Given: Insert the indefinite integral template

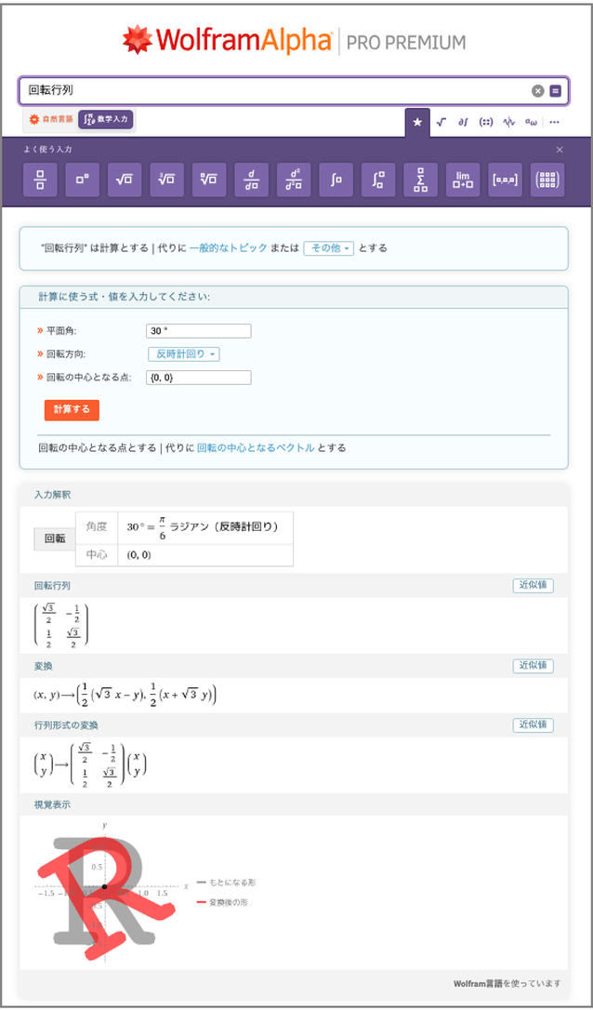Looking at the screenshot, I should click(336, 179).
